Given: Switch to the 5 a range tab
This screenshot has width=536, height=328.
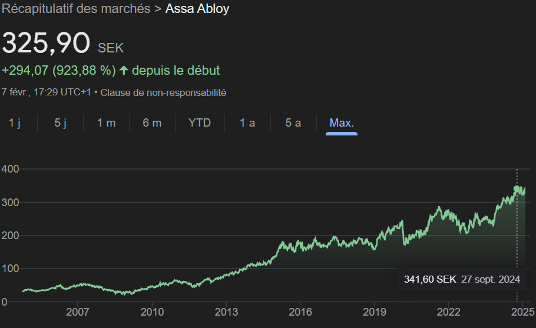Looking at the screenshot, I should 293,123.
